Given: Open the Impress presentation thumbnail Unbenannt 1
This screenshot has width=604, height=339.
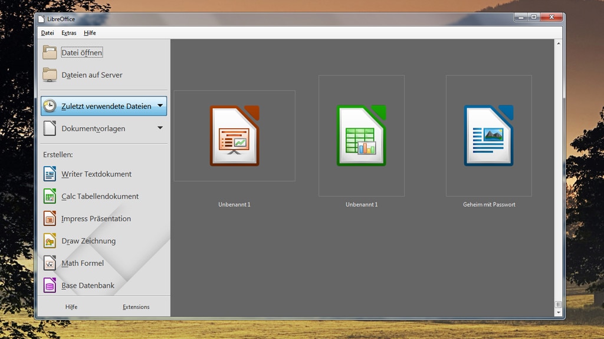Looking at the screenshot, I should tap(234, 136).
